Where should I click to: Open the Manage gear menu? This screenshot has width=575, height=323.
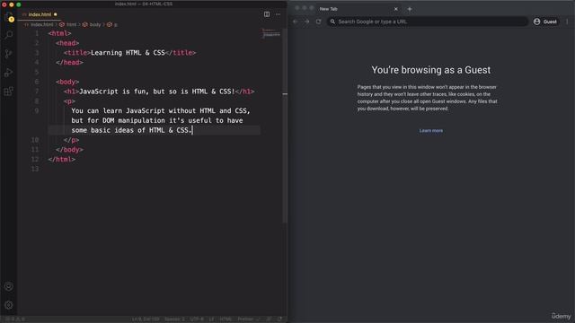9,305
